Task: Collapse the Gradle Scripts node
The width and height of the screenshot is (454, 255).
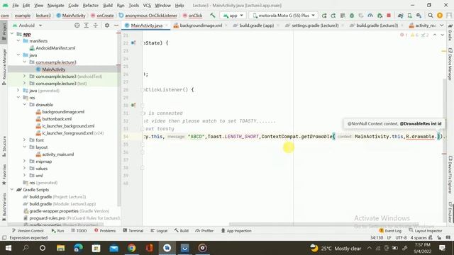Action: coord(12,190)
